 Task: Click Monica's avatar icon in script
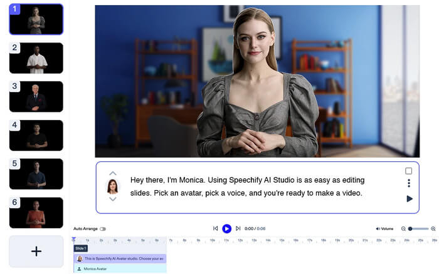[113, 186]
